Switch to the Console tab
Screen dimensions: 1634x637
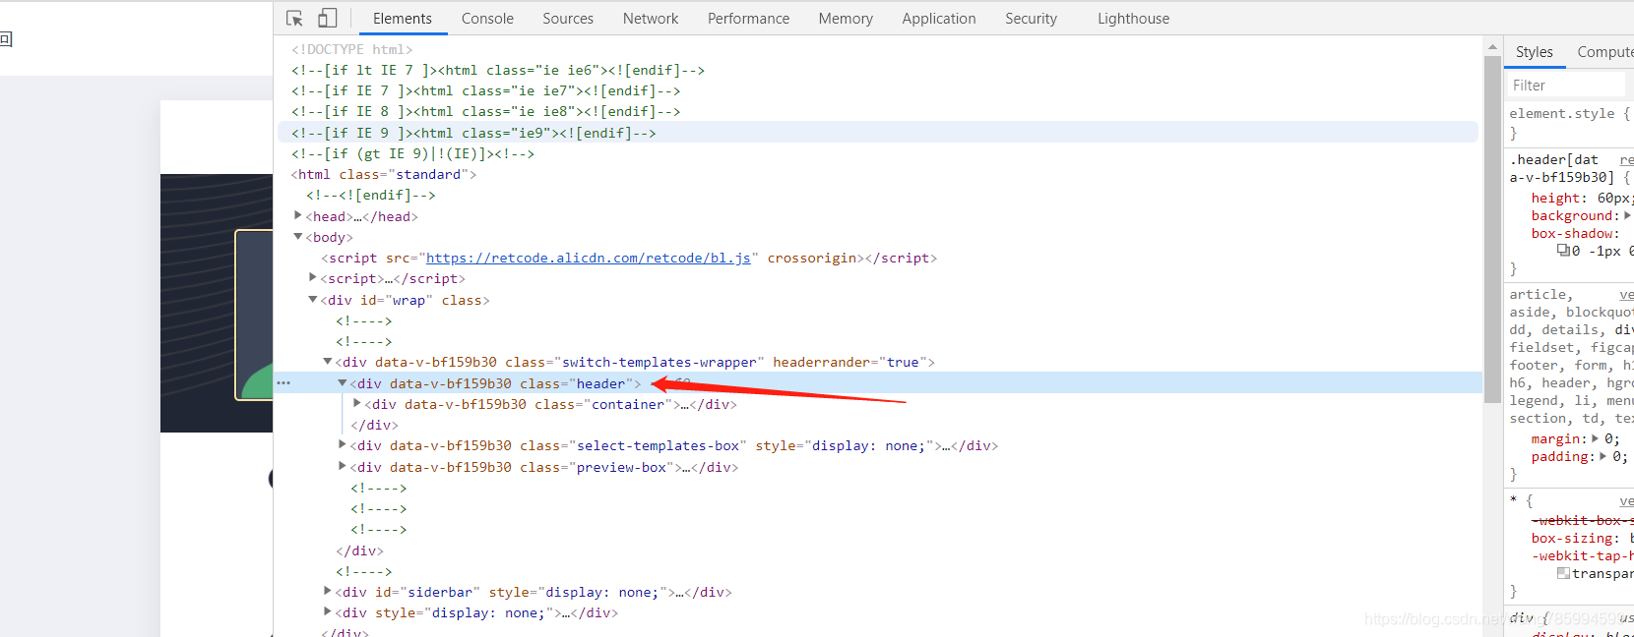pyautogui.click(x=487, y=19)
